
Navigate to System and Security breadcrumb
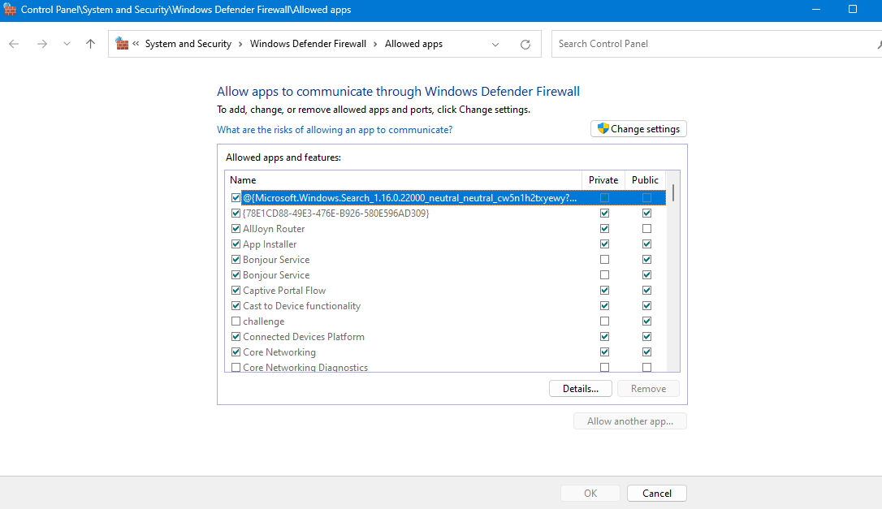click(x=188, y=43)
